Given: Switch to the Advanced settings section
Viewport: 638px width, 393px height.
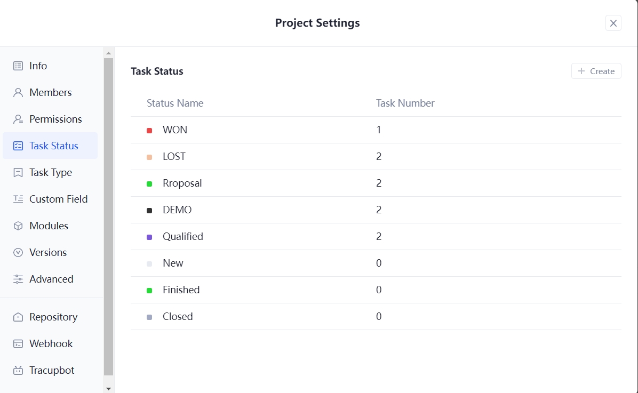Looking at the screenshot, I should (x=51, y=279).
